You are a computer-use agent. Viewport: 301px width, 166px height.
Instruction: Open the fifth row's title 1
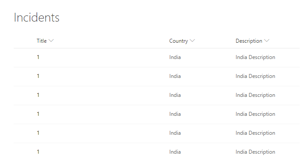point(38,133)
